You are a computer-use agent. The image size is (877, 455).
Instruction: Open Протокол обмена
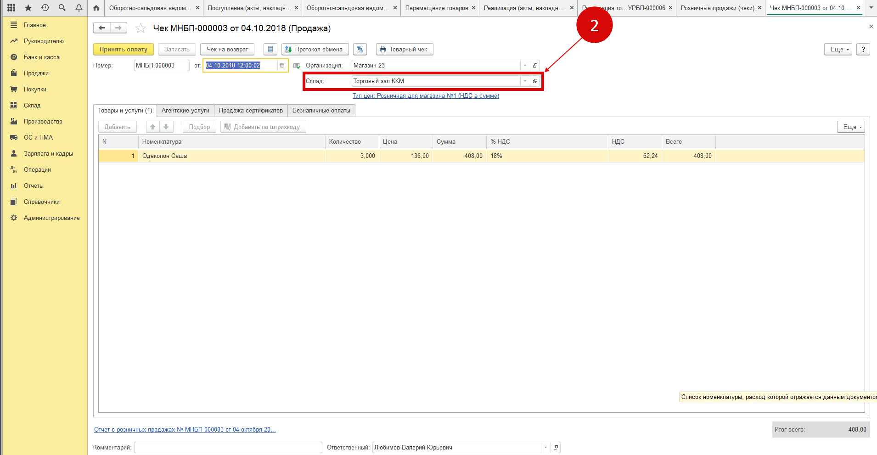[315, 49]
